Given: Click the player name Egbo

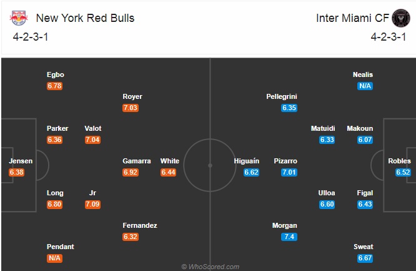Looking at the screenshot, I should (x=55, y=75).
